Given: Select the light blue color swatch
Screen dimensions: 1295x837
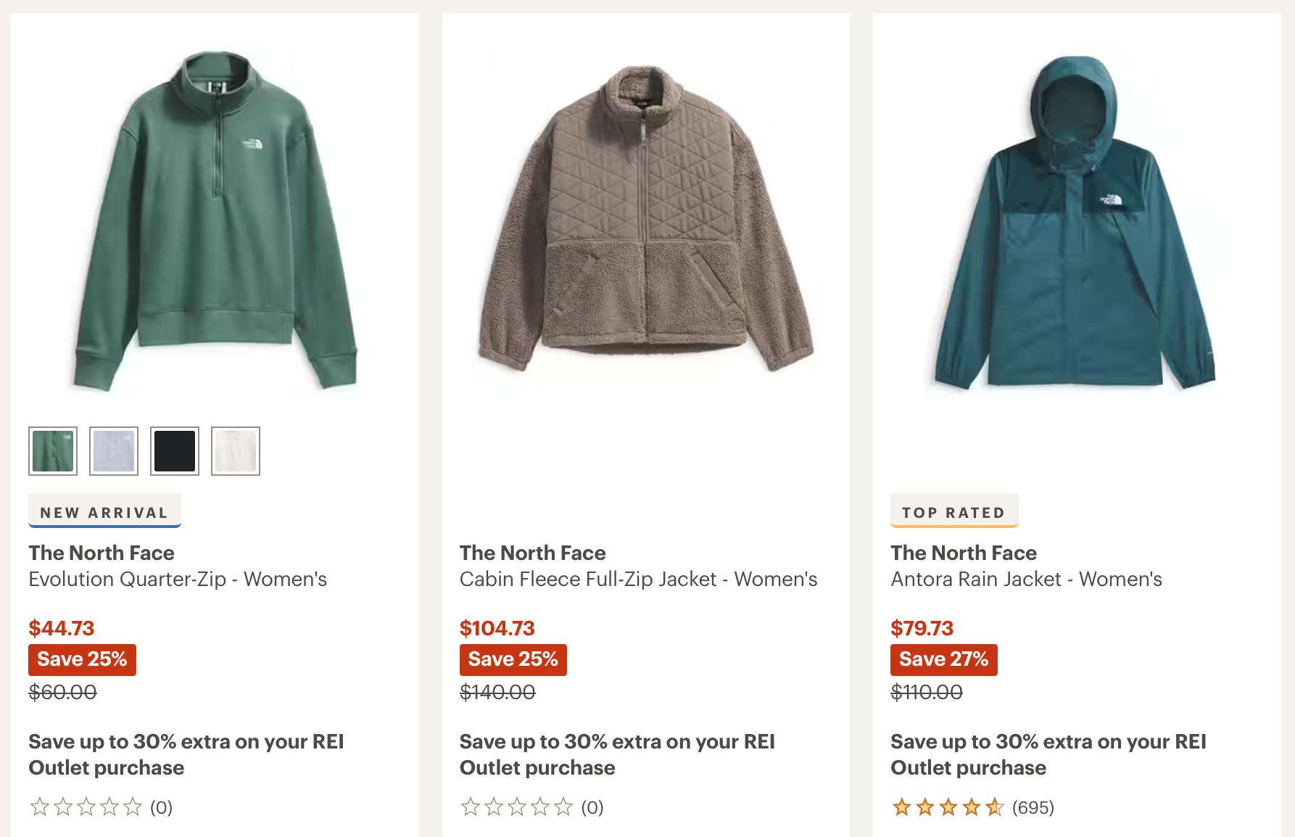Looking at the screenshot, I should click(114, 451).
